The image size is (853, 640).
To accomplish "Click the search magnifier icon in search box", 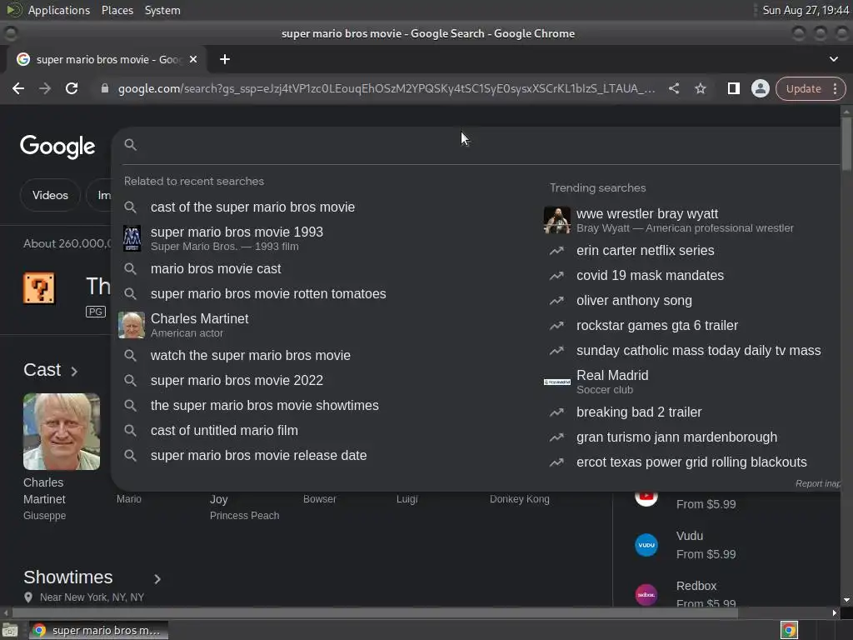I will click(x=130, y=145).
